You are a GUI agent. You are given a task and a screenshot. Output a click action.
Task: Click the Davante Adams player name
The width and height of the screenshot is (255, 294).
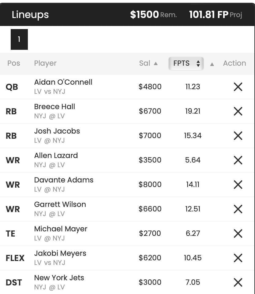click(64, 180)
